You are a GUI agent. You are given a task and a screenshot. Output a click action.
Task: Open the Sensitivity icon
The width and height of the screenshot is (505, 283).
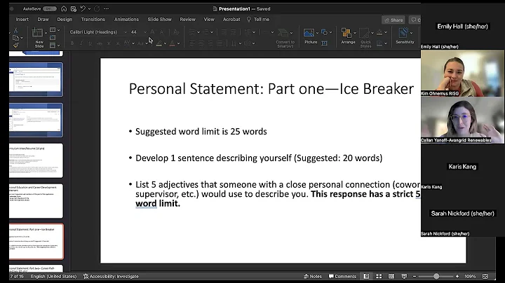click(x=403, y=33)
